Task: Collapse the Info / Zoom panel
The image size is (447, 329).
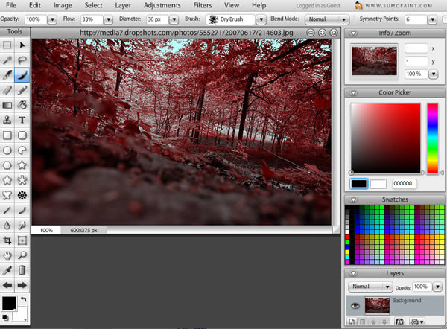Action: [x=353, y=33]
